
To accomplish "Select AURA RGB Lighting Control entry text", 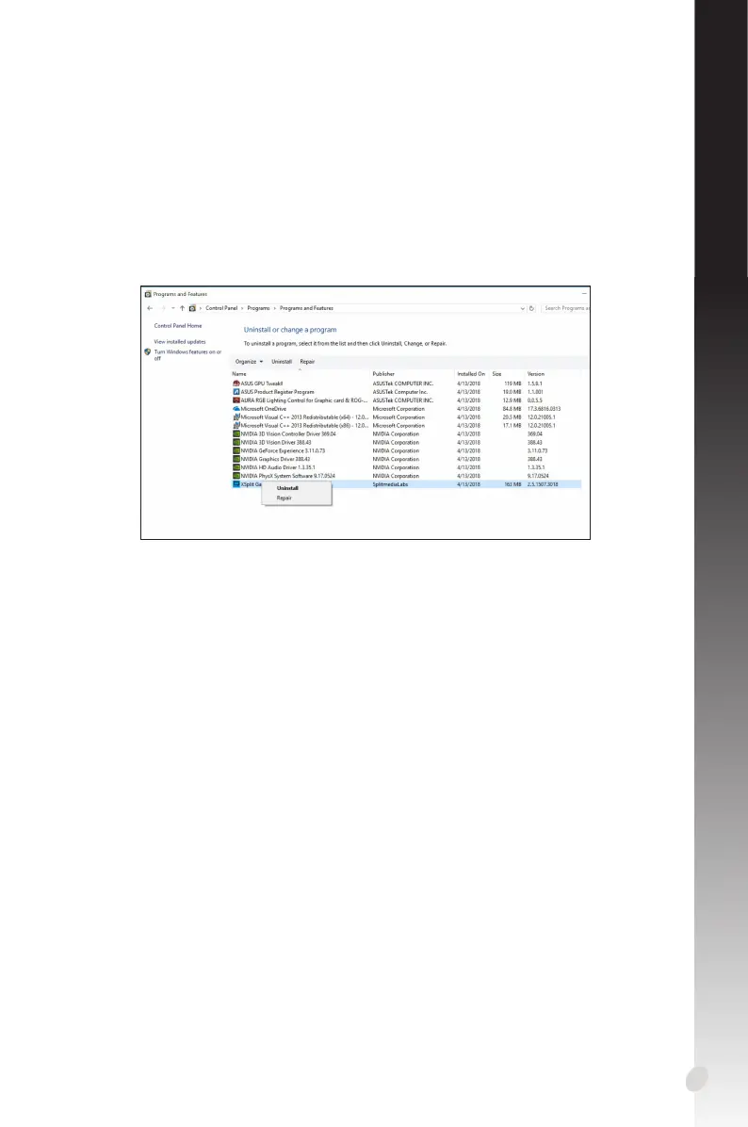I will [x=304, y=400].
